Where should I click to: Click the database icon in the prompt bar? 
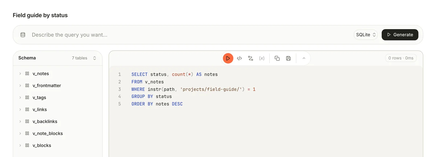pyautogui.click(x=23, y=35)
